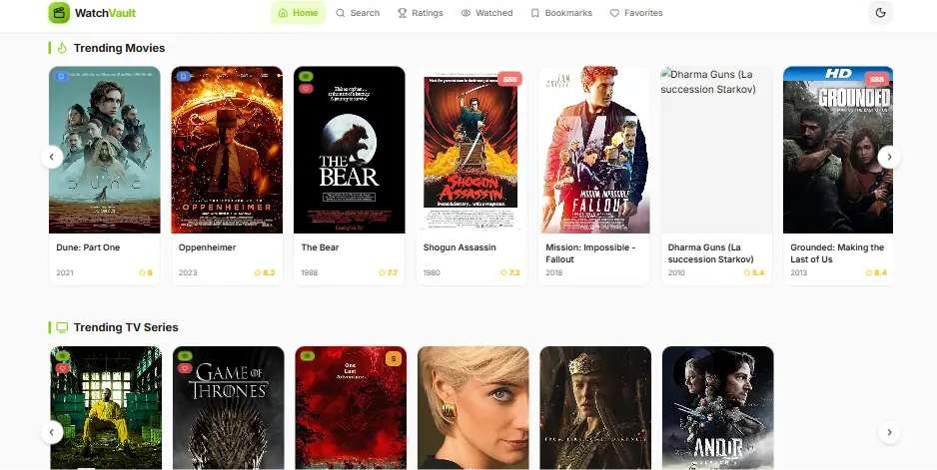The image size is (937, 470).
Task: Click the red heart badge on Game of Thrones
Action: [185, 368]
